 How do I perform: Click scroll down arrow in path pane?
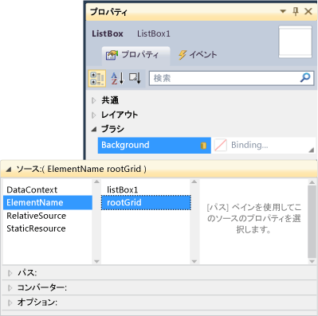(312, 261)
